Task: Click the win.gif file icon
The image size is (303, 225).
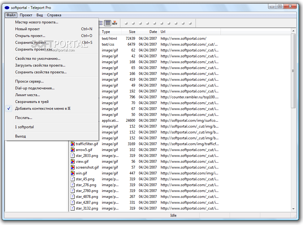Action: (72, 173)
